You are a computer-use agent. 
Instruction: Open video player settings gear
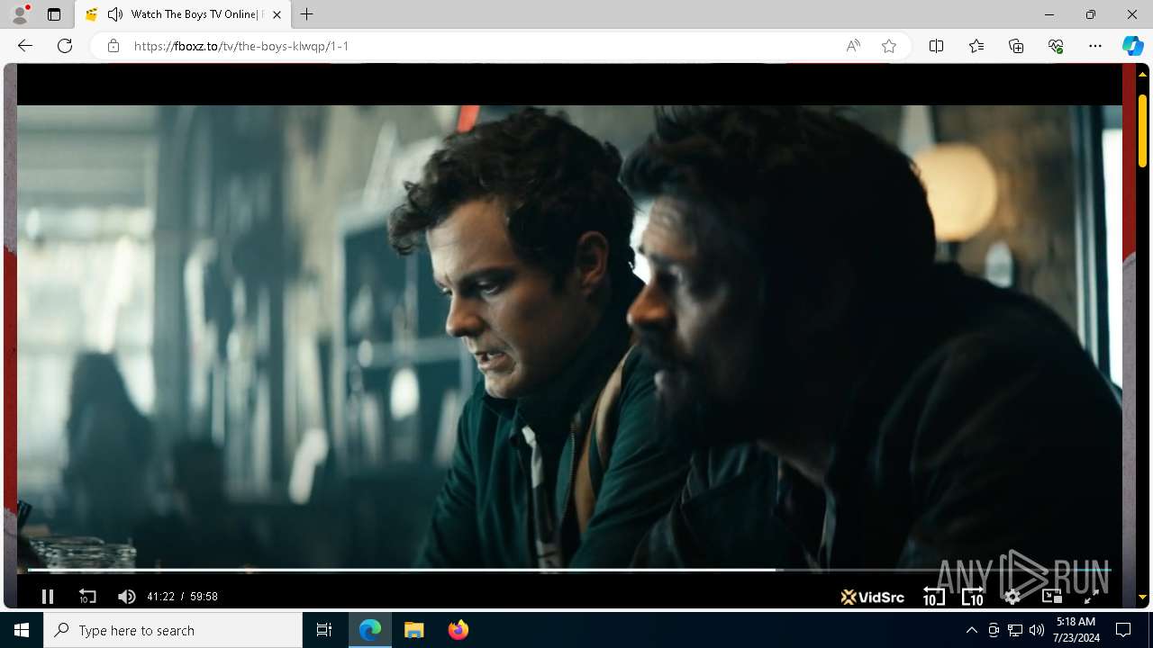tap(1012, 597)
